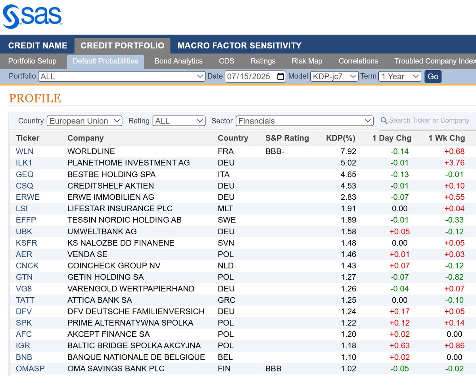476x376 pixels.
Task: Sort by the Country column header
Action: point(233,138)
